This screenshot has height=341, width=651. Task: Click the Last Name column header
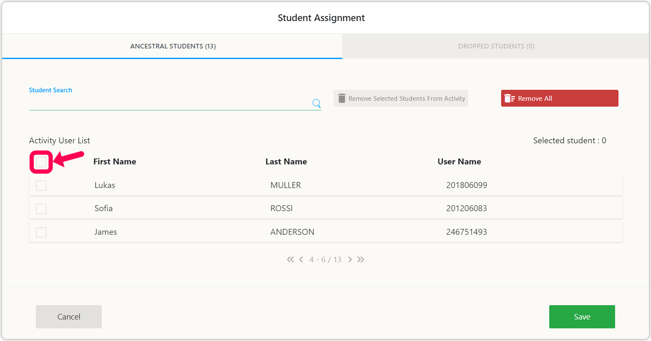(286, 161)
